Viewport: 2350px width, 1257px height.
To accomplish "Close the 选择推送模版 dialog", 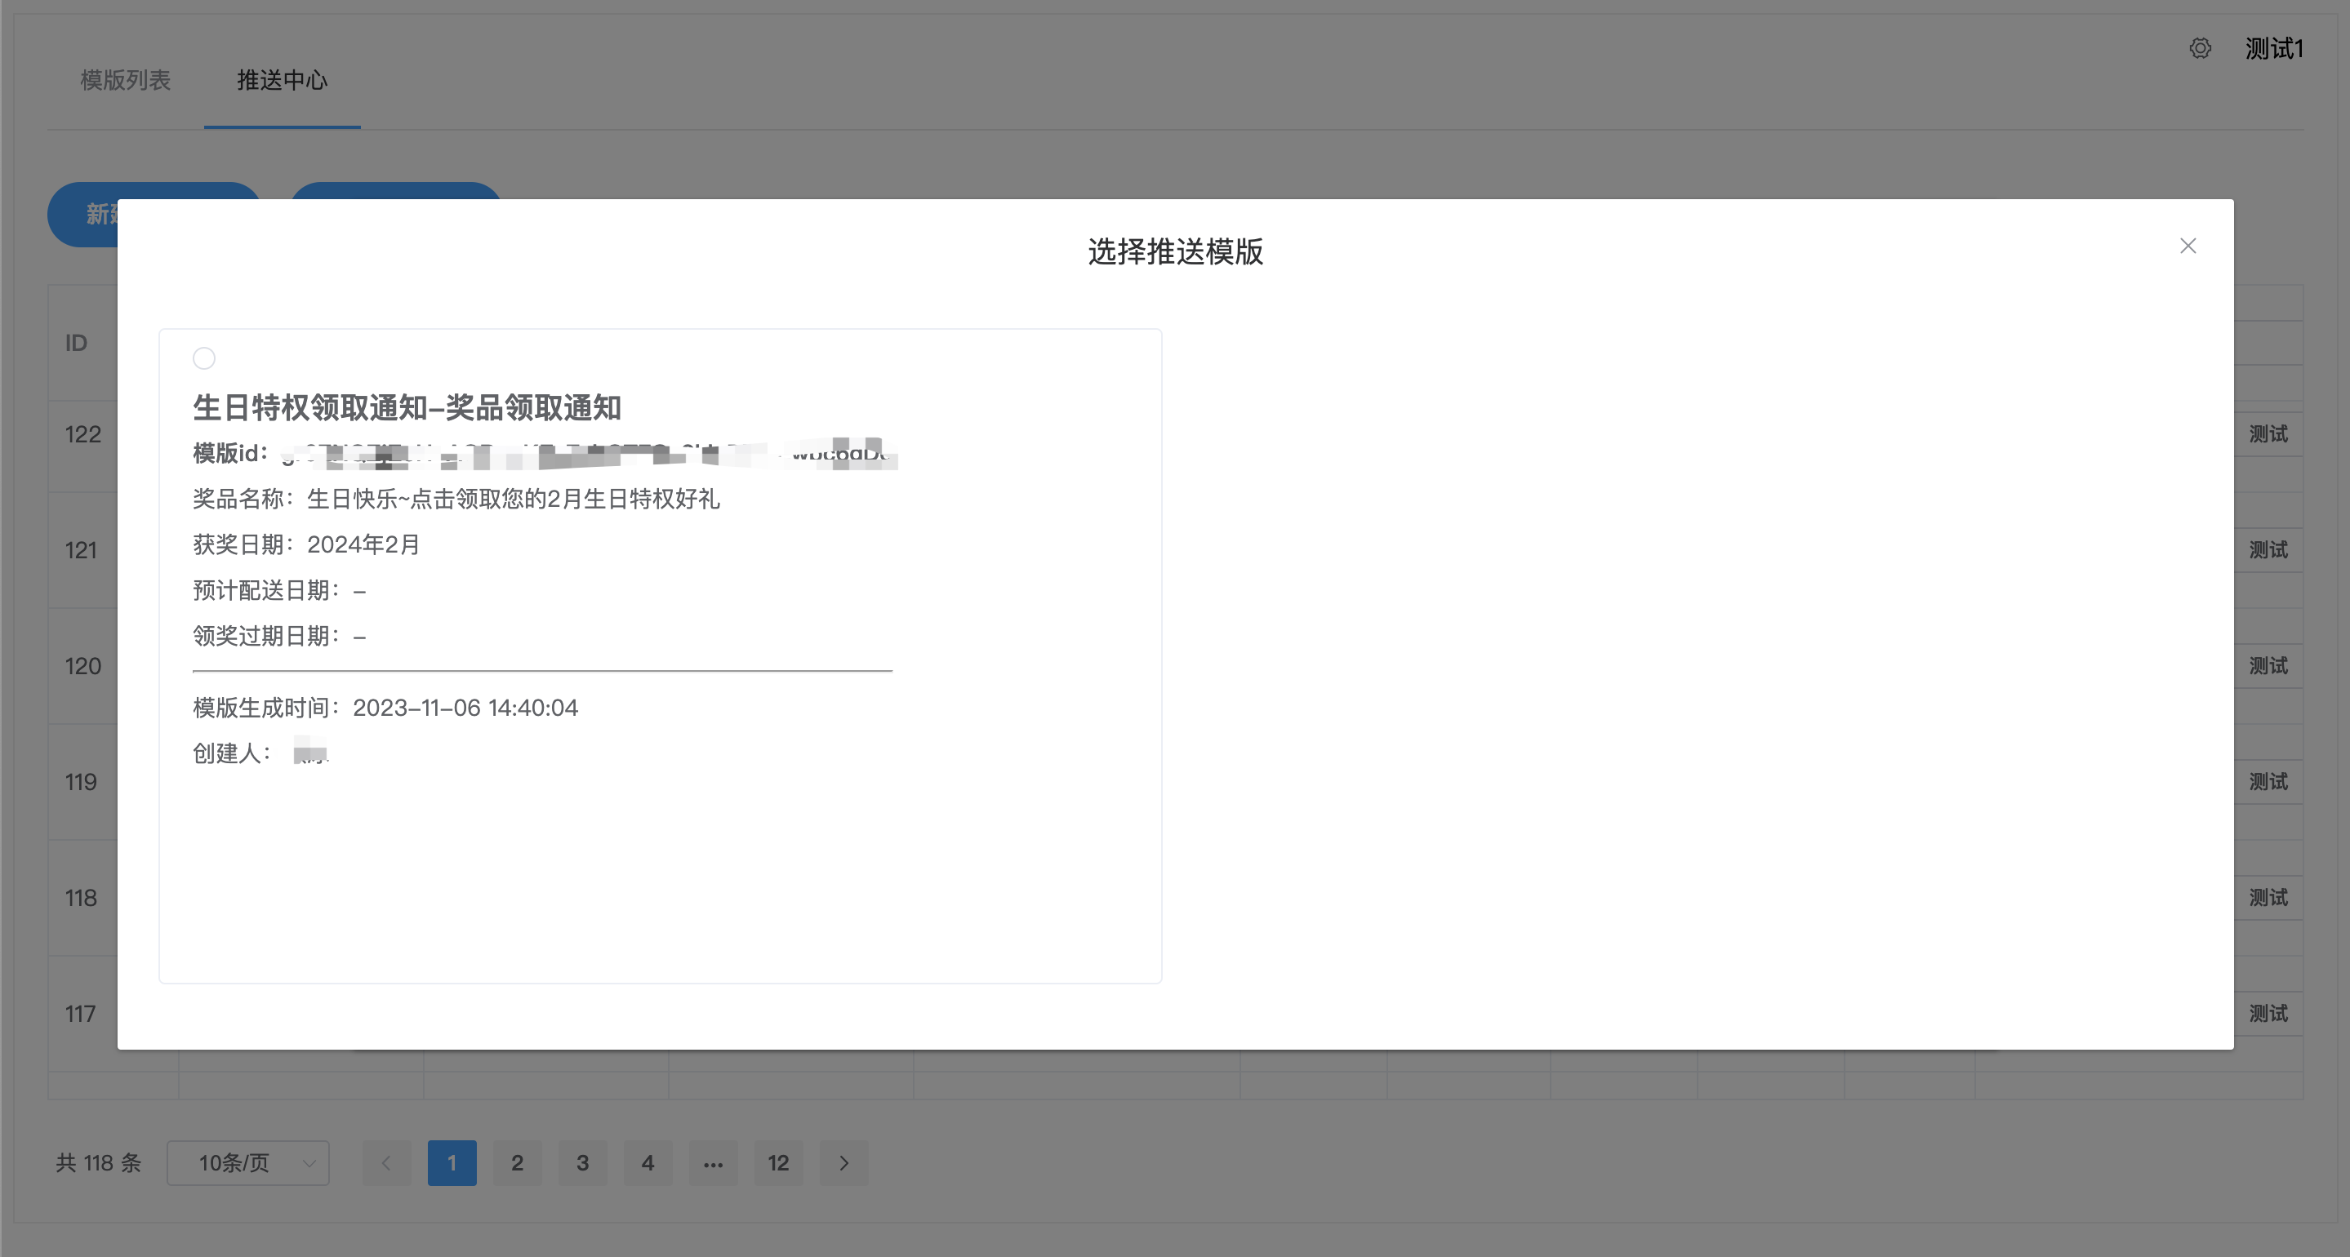I will pyautogui.click(x=2188, y=247).
